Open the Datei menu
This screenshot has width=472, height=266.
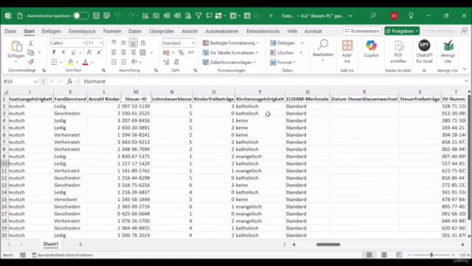coord(10,31)
